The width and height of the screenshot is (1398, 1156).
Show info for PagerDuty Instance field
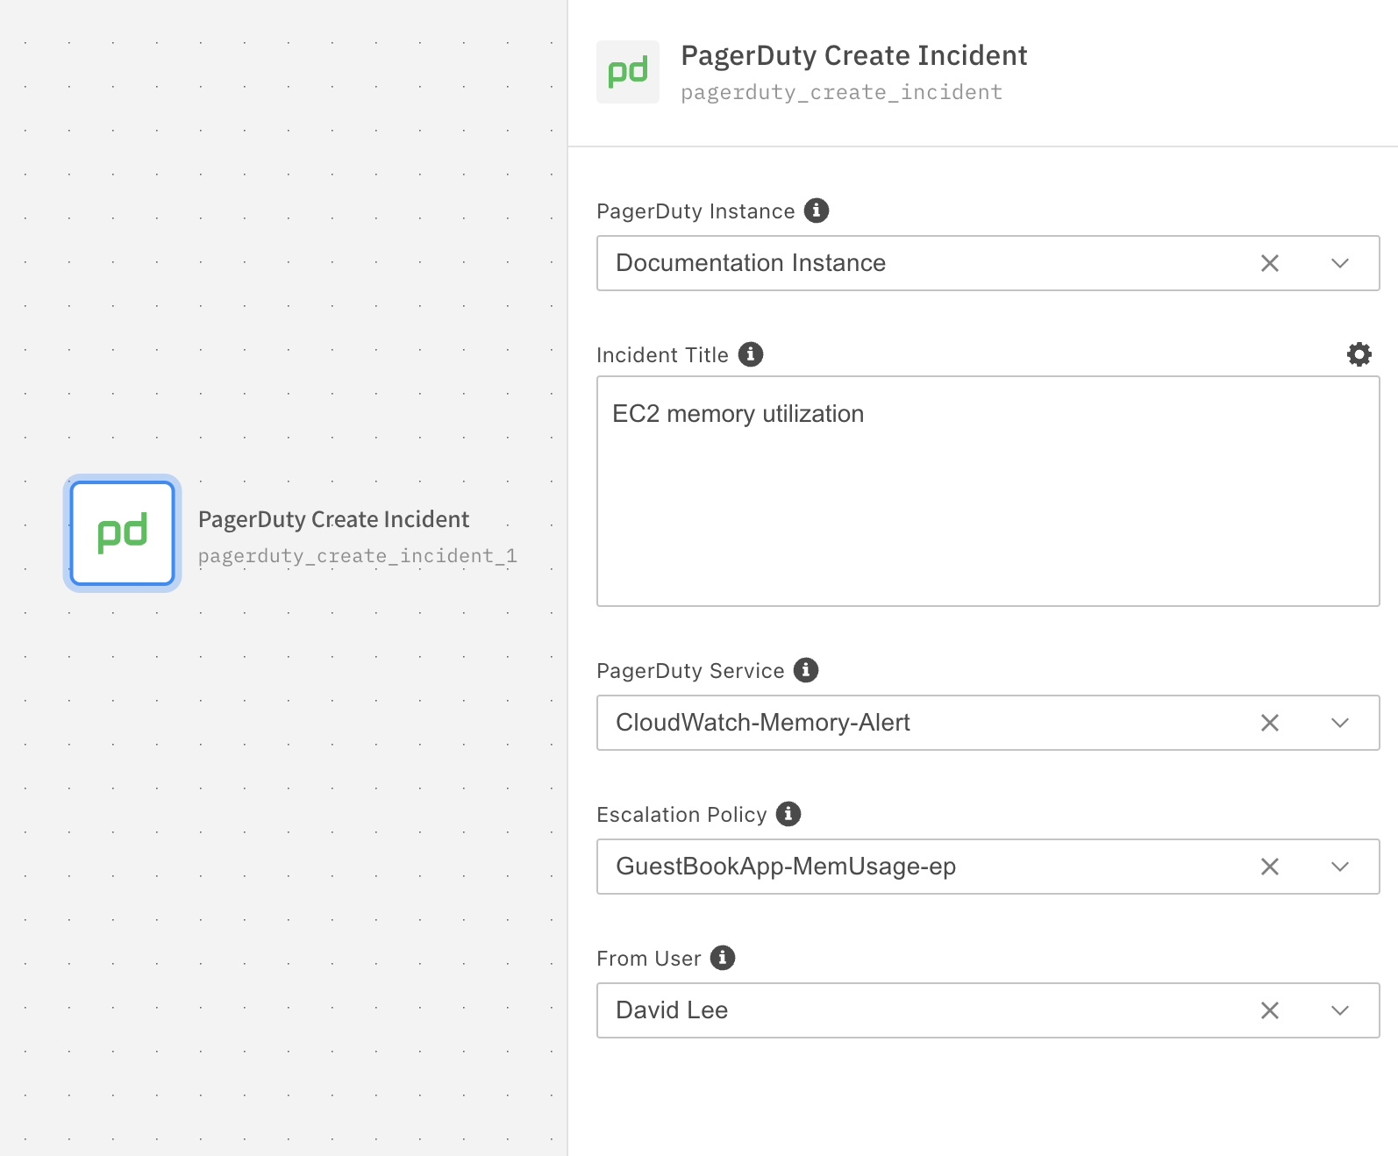coord(817,211)
